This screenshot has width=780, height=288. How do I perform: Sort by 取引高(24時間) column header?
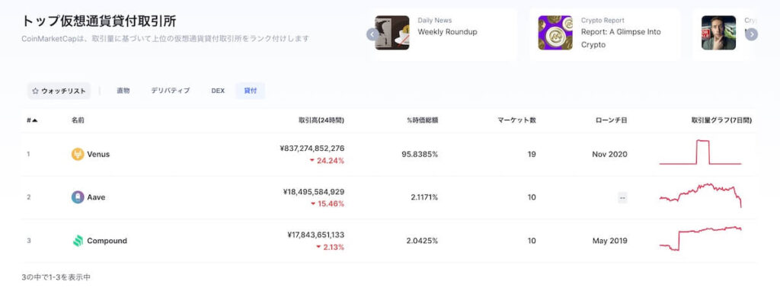(x=321, y=120)
